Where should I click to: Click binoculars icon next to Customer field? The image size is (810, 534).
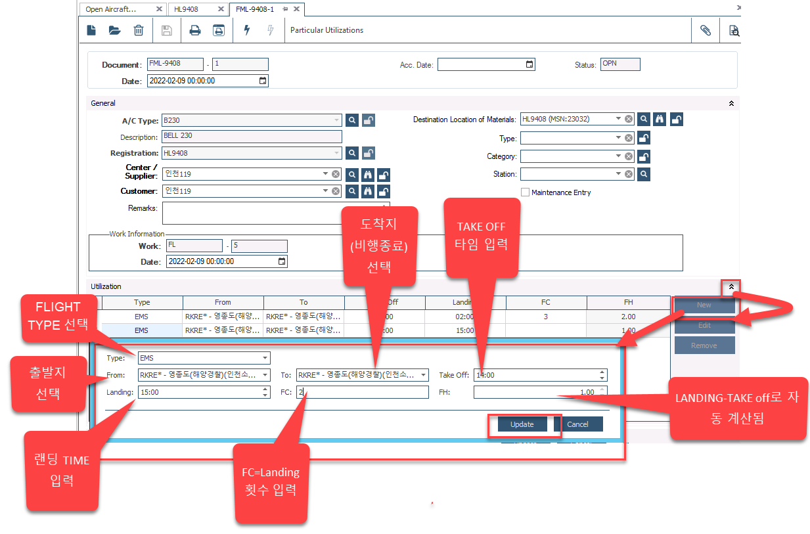(368, 191)
